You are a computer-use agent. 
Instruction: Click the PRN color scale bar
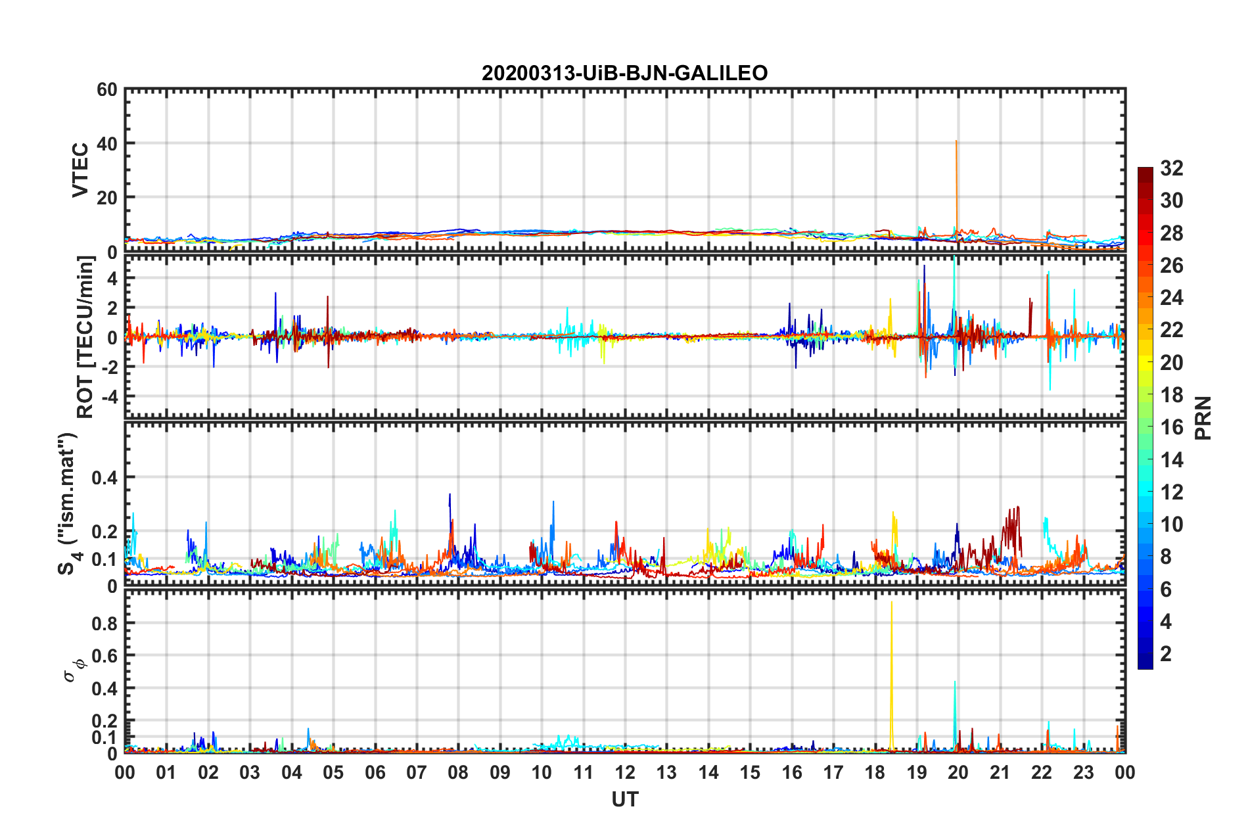pos(1145,418)
